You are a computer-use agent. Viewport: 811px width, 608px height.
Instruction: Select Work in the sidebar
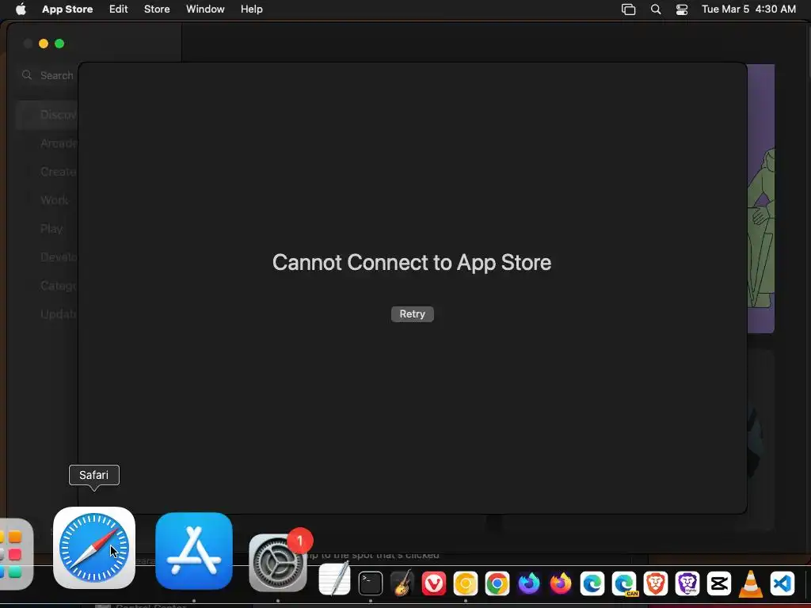(x=47, y=200)
